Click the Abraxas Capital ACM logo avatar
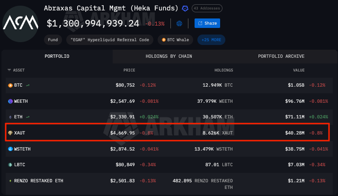 point(20,24)
